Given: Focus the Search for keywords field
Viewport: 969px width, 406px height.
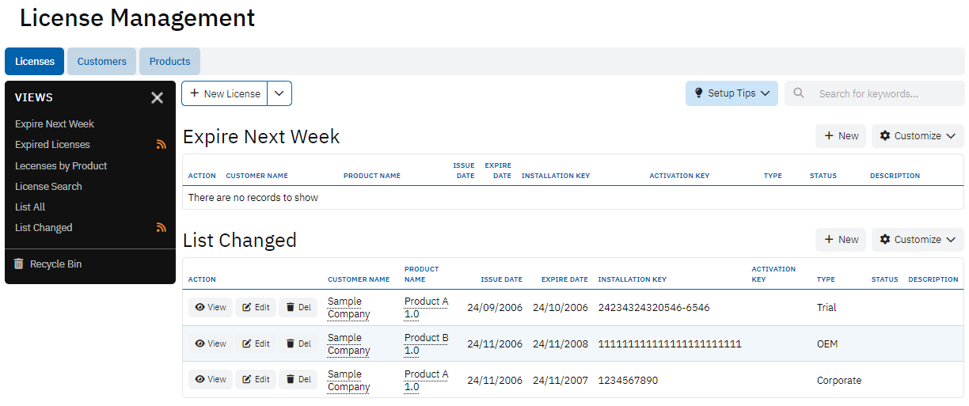Looking at the screenshot, I should [x=887, y=93].
